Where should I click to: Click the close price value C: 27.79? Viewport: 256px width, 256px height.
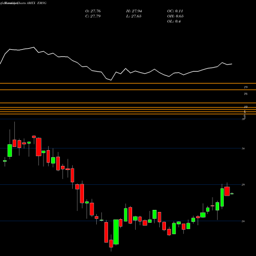click(93, 16)
